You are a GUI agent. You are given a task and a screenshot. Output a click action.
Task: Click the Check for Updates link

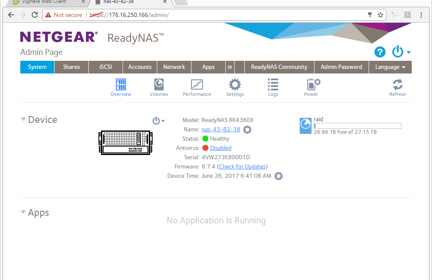242,166
